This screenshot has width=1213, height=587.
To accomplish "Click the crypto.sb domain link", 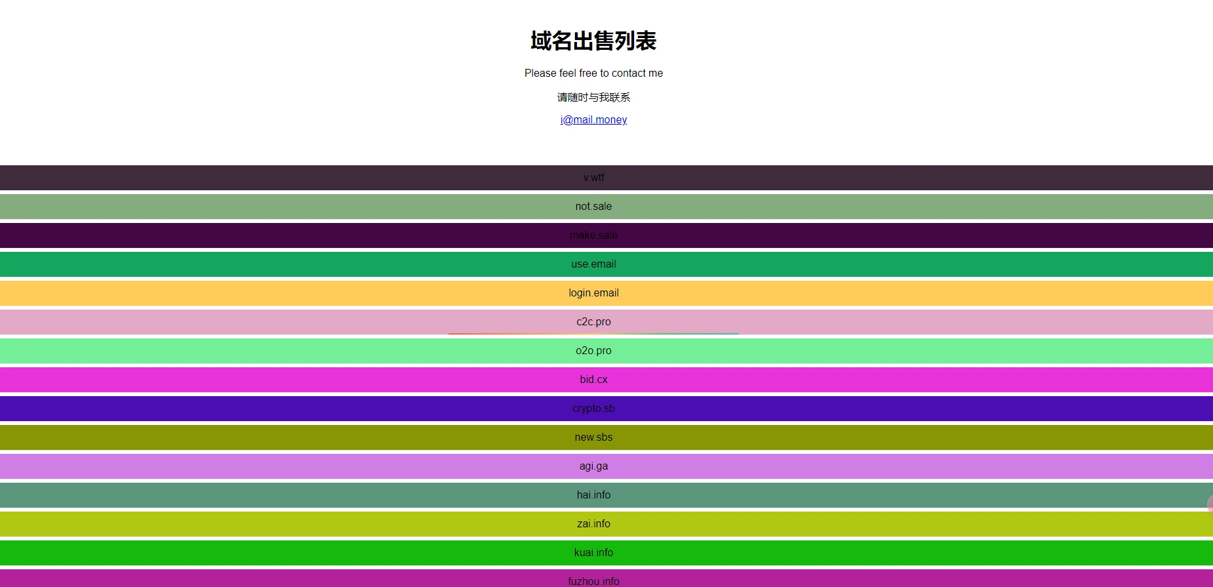I will 593,409.
